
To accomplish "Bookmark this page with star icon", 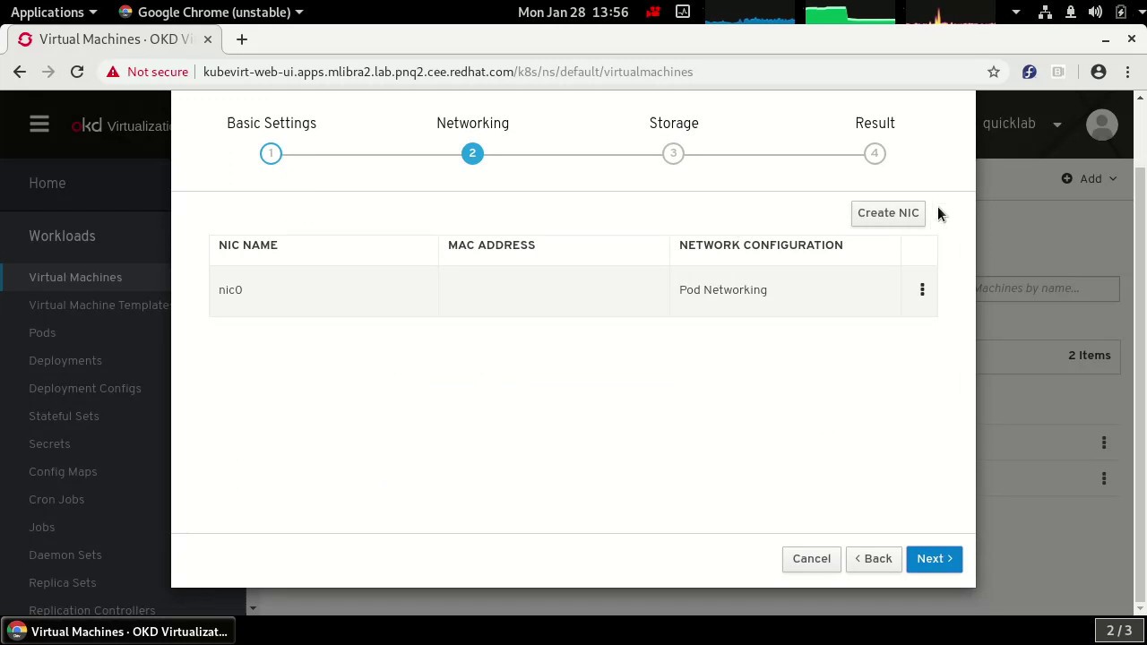I will 994,72.
